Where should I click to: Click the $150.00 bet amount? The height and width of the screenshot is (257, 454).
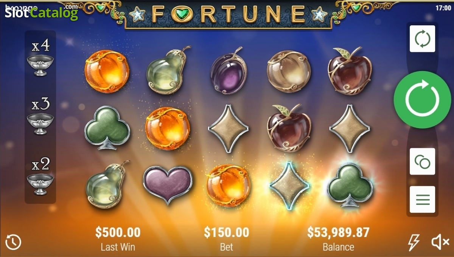click(x=227, y=232)
